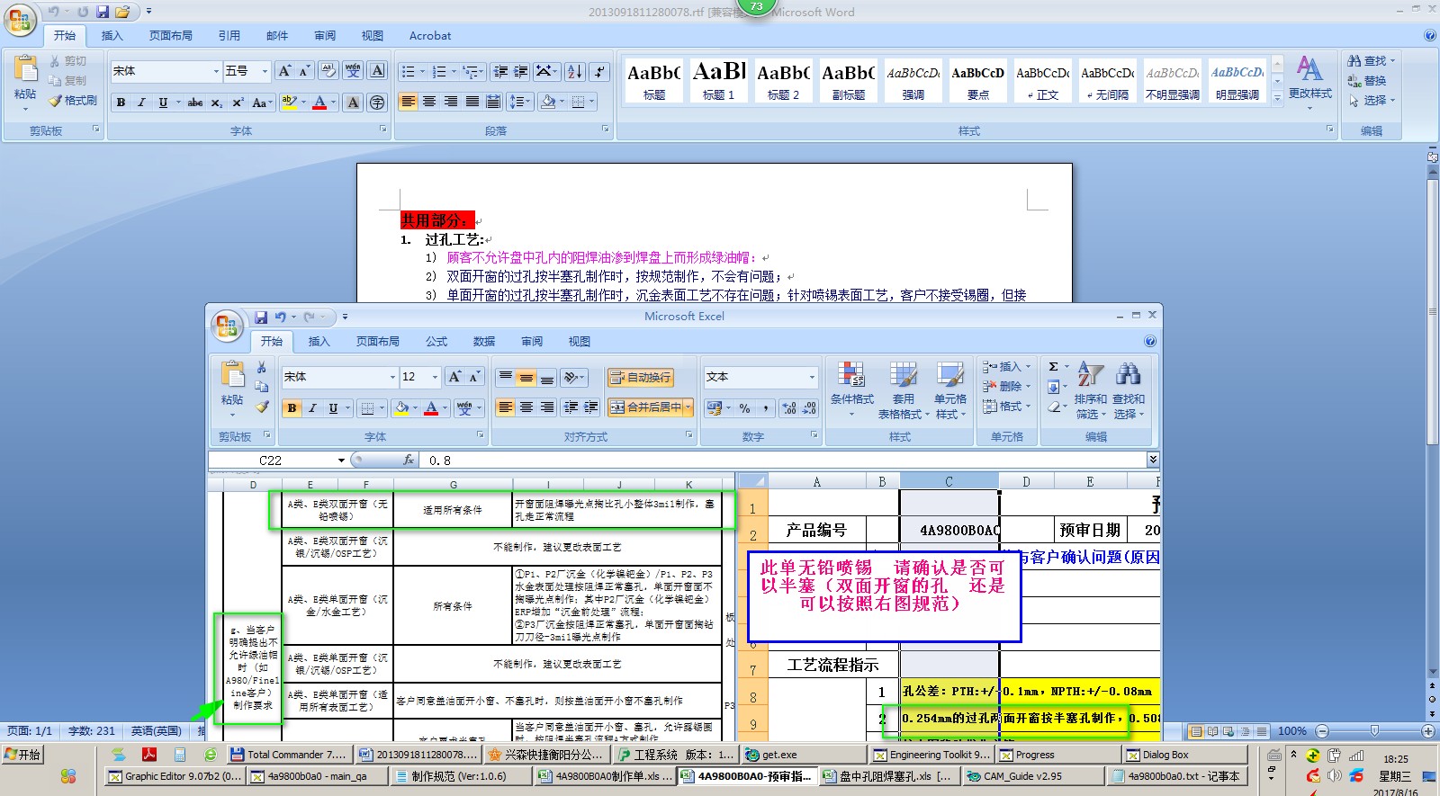Open the Word Font dialog launcher
The width and height of the screenshot is (1440, 796).
[383, 130]
